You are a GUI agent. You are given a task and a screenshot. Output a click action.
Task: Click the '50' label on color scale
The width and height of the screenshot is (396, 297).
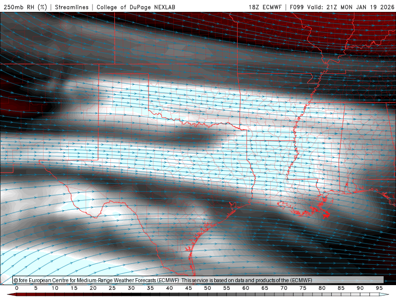click(207, 288)
